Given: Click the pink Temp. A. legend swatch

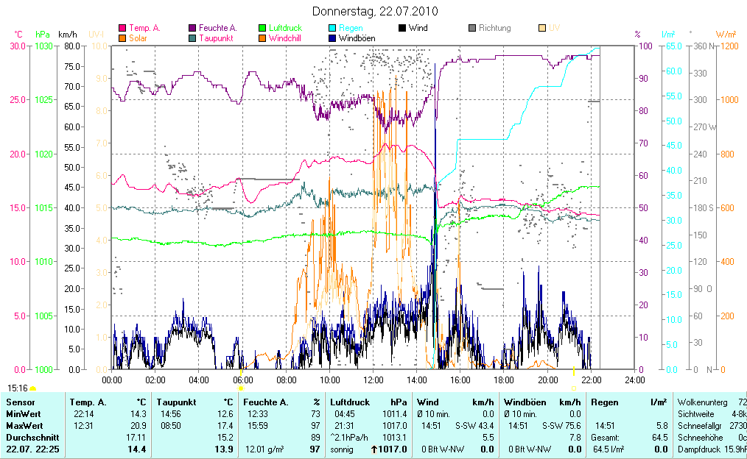Looking at the screenshot, I should [122, 28].
